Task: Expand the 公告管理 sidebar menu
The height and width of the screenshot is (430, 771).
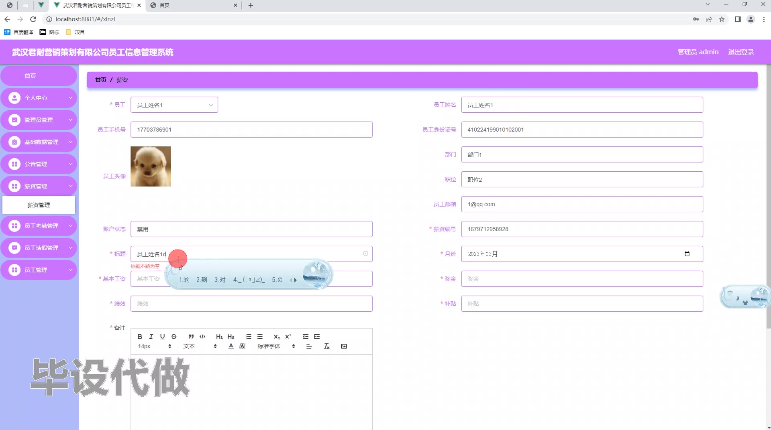Action: [39, 164]
